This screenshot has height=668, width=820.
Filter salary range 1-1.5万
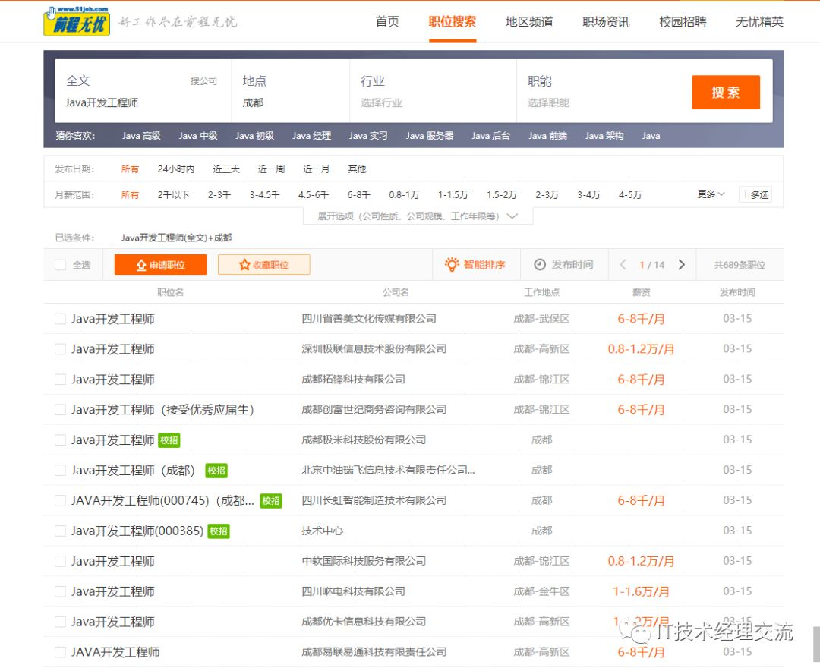coord(453,194)
